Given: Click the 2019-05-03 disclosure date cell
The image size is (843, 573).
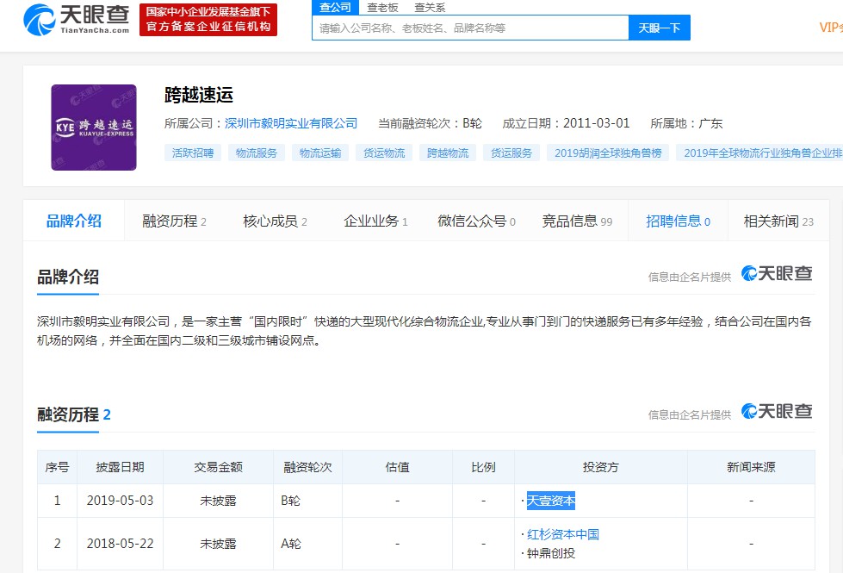Looking at the screenshot, I should [x=120, y=501].
